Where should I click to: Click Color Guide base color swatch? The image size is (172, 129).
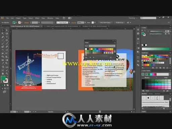[x=143, y=74]
